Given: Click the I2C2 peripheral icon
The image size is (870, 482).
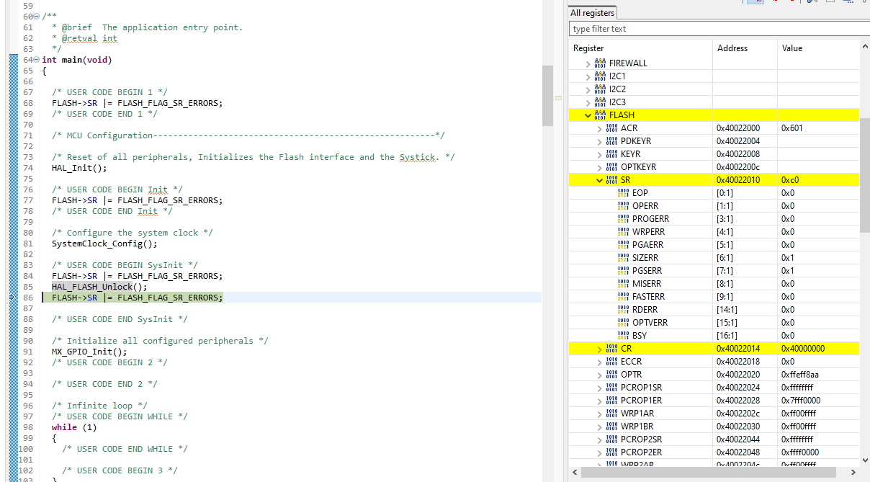Looking at the screenshot, I should (x=600, y=89).
